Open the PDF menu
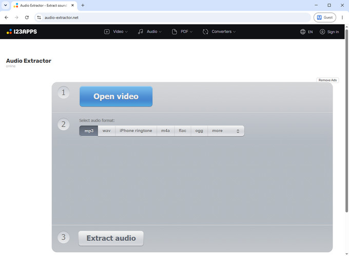Screen dimensions: 349x256 182,32
